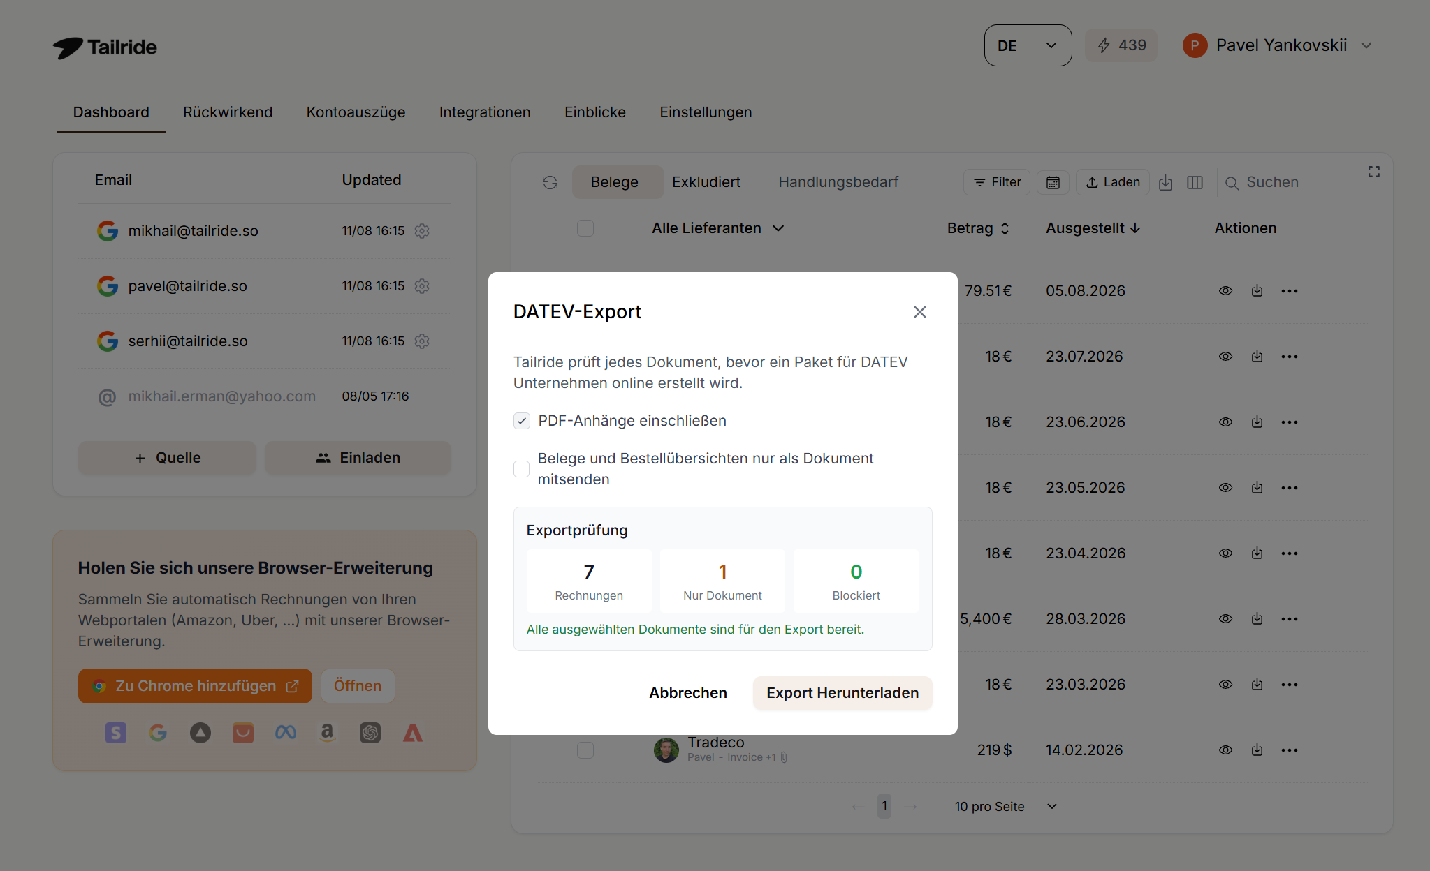Click the Tailride logo
This screenshot has height=871, width=1430.
coord(105,47)
